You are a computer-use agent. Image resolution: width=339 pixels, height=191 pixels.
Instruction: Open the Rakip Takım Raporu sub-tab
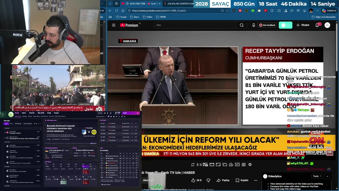60,116
